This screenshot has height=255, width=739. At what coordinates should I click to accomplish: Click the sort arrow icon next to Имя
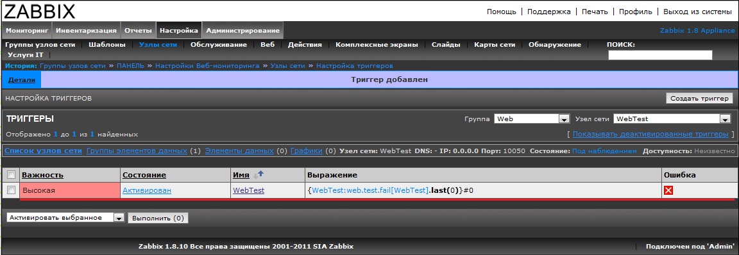coord(259,174)
